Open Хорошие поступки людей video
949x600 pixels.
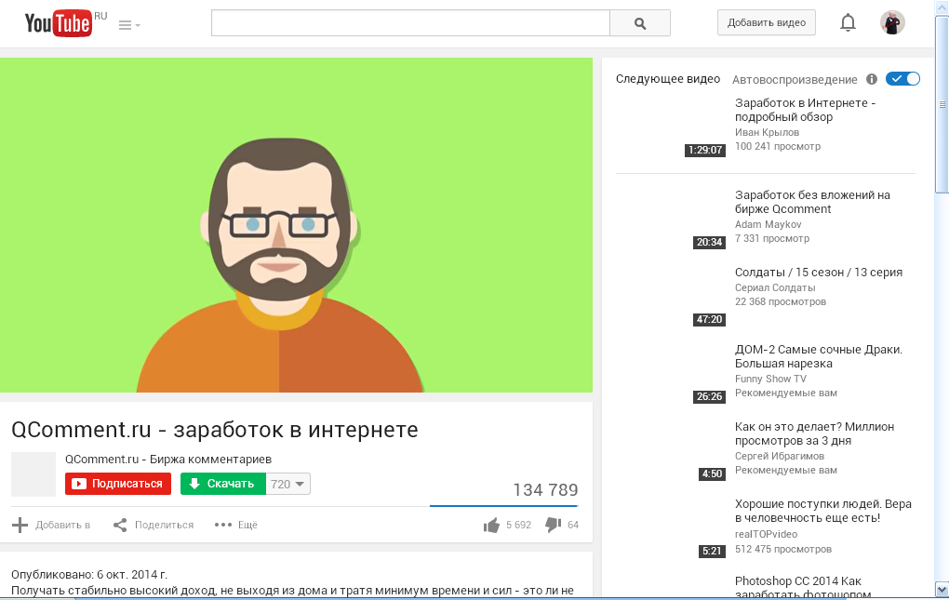pyautogui.click(x=823, y=511)
